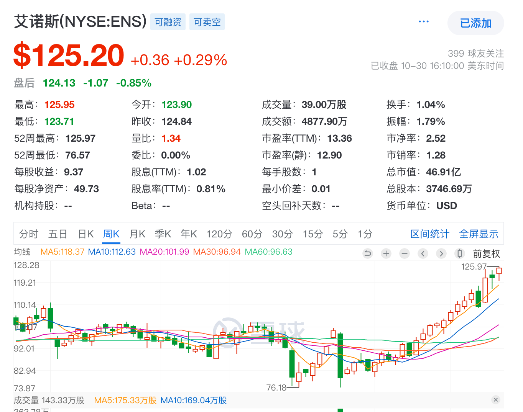Click the 昨收 value 124.84
This screenshot has width=523, height=412.
(x=176, y=121)
